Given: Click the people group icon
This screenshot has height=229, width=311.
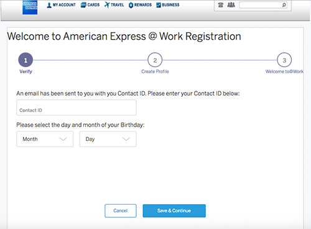Looking at the screenshot, I should click(x=231, y=5).
